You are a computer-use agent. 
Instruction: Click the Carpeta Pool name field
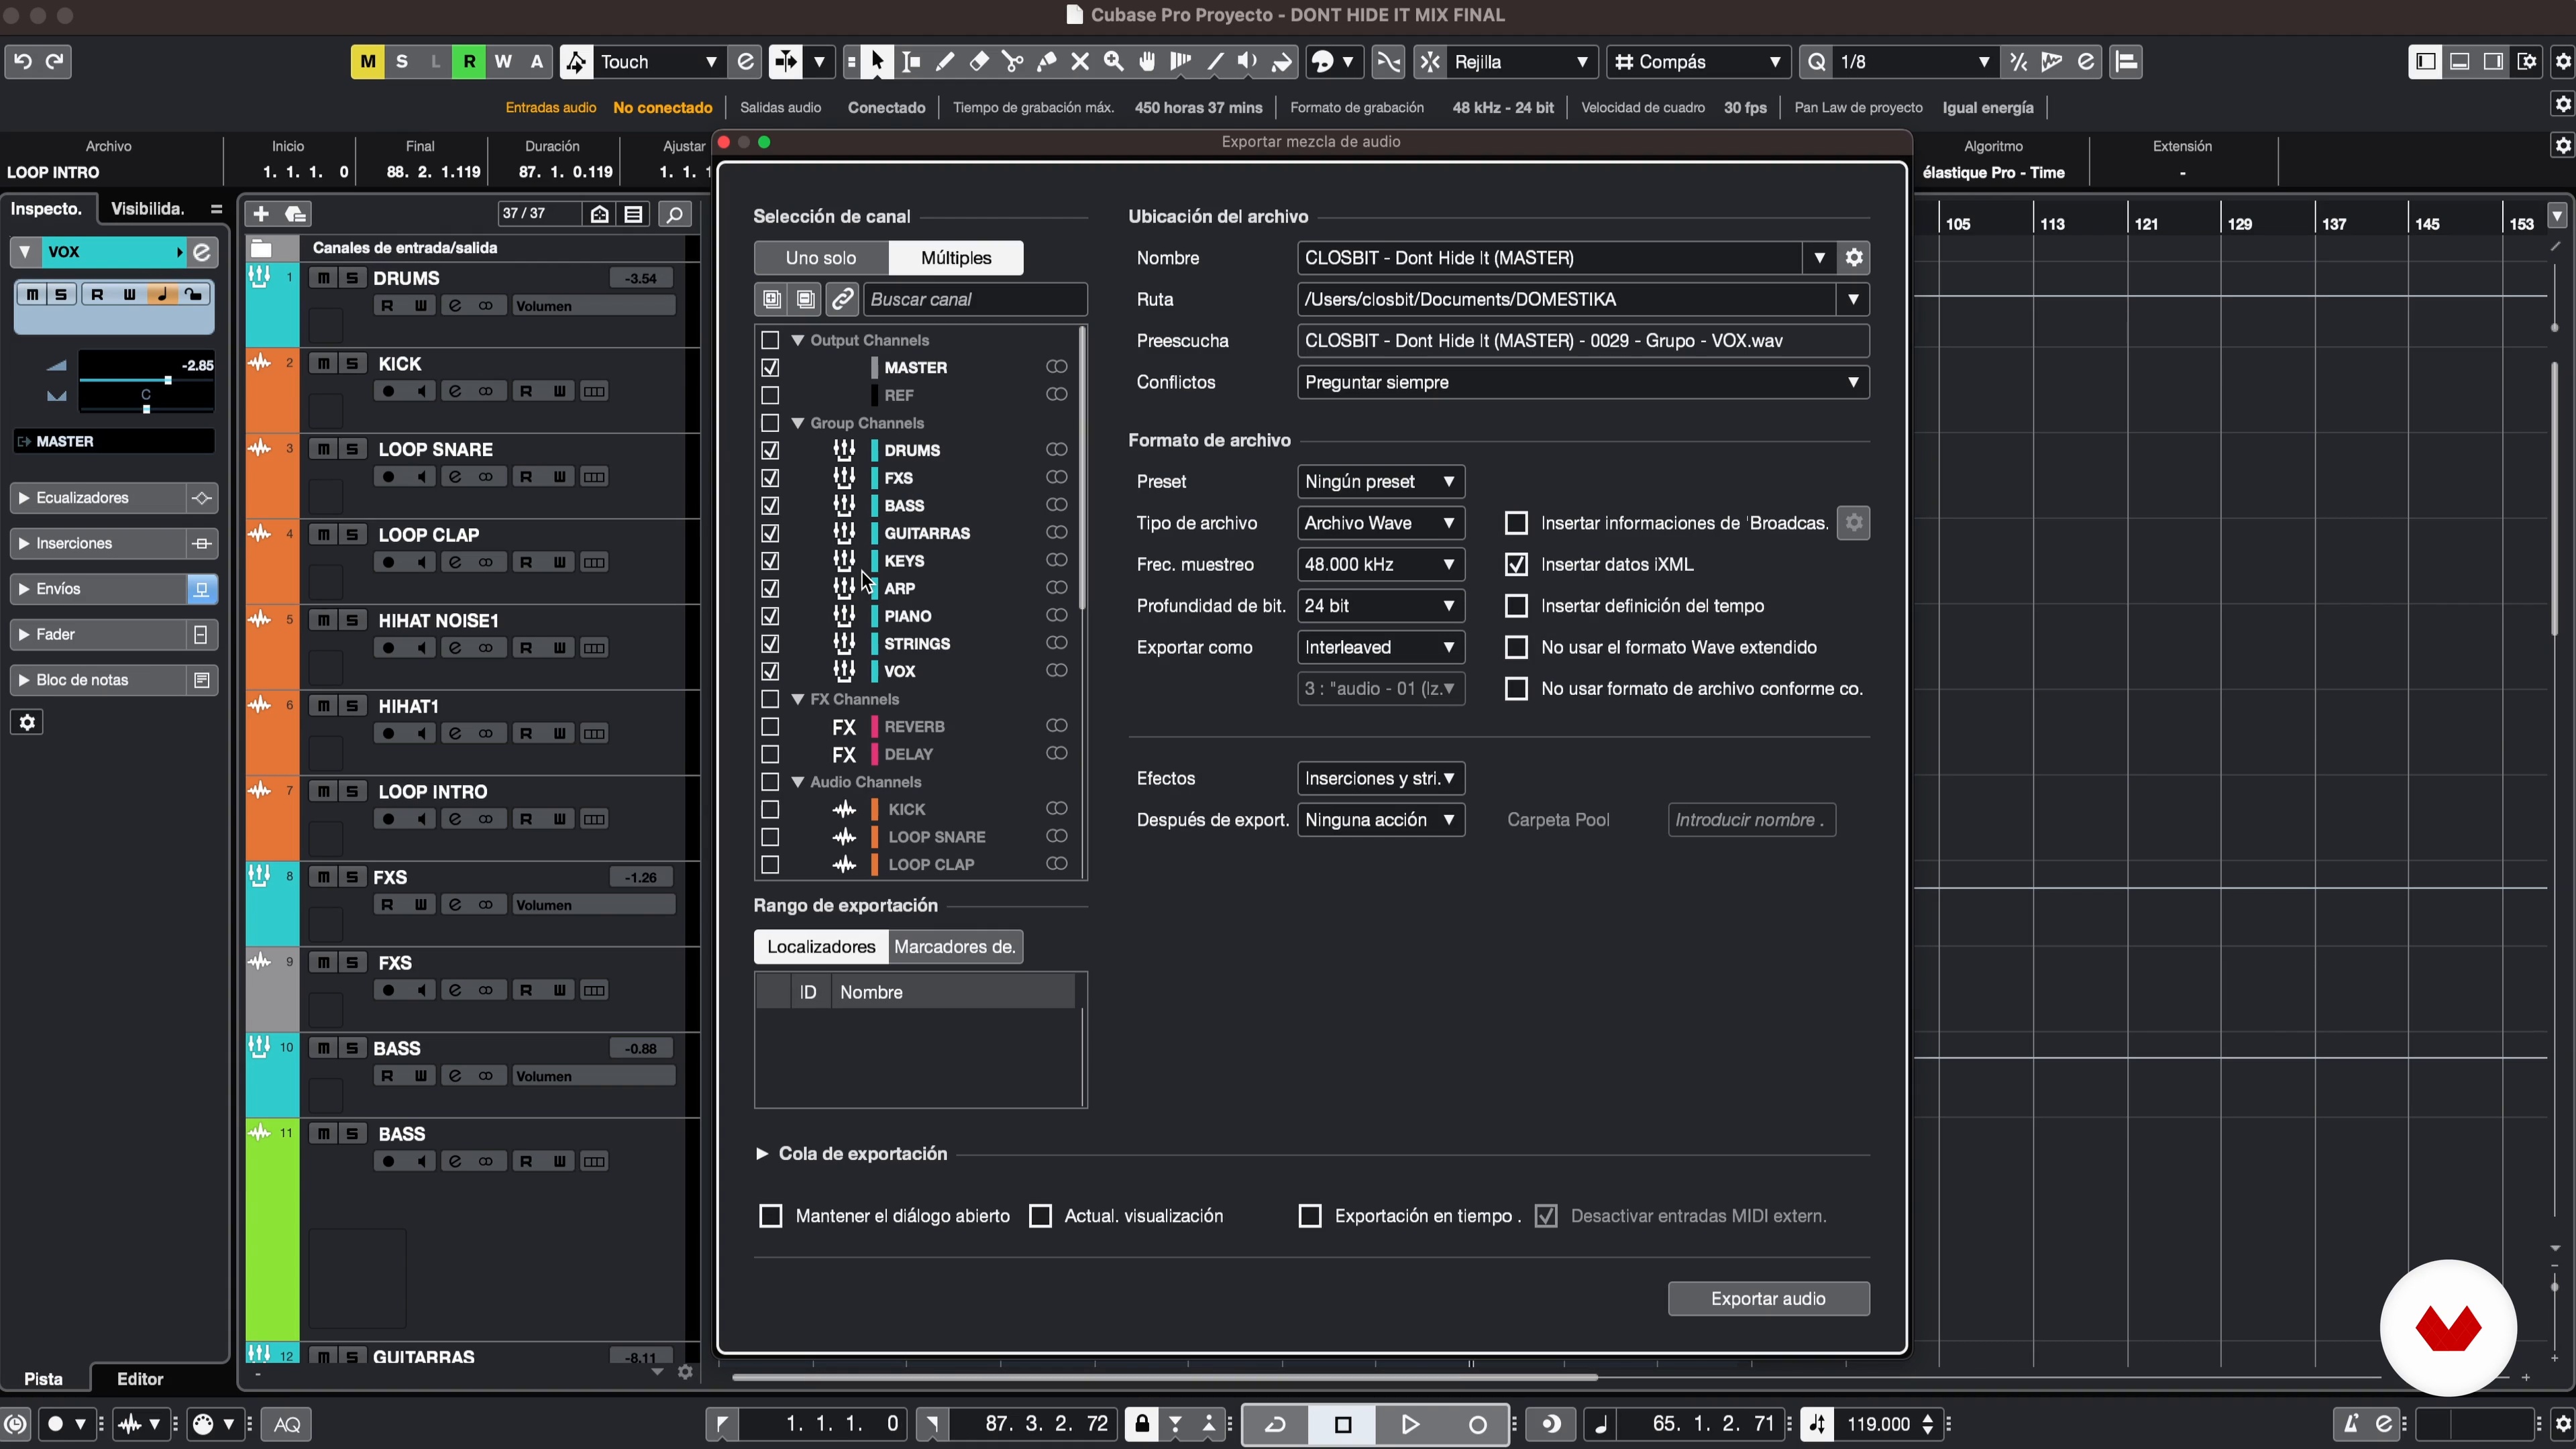coord(1751,820)
